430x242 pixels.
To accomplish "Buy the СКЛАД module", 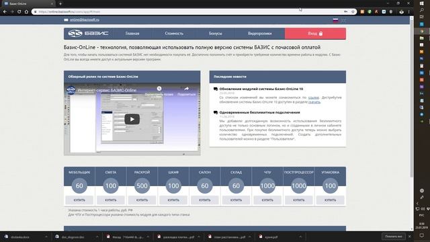I will [x=236, y=200].
